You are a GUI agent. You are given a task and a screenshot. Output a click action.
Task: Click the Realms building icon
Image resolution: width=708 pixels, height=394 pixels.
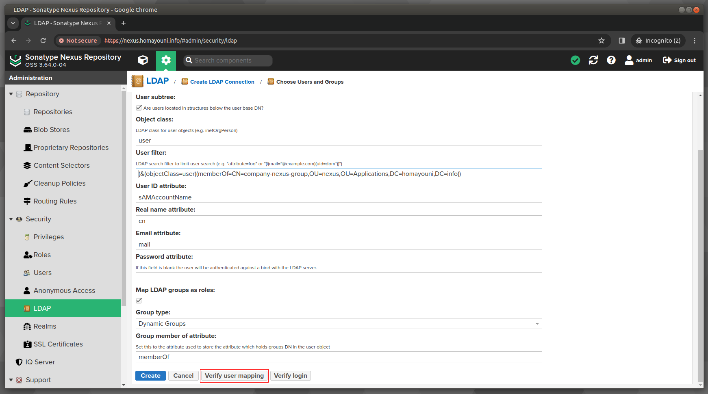(27, 326)
